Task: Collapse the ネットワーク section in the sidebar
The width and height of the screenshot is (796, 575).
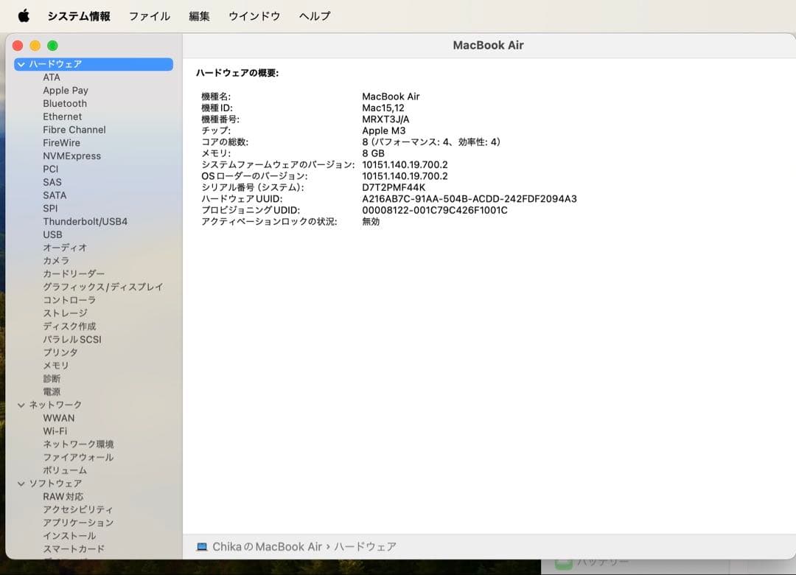Action: tap(20, 404)
